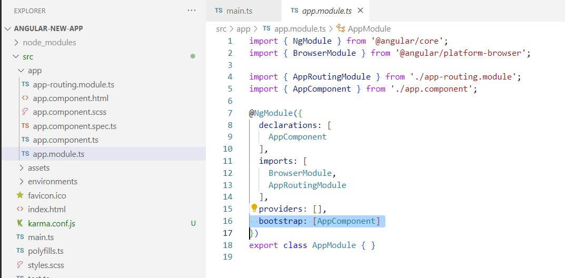Click line number 7 in the gutter

(x=229, y=113)
